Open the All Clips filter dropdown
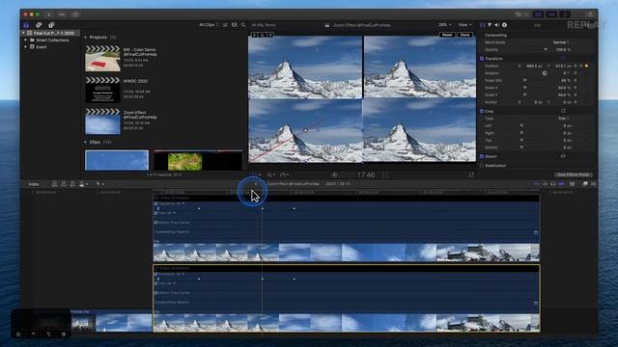618x347 pixels. (x=209, y=25)
